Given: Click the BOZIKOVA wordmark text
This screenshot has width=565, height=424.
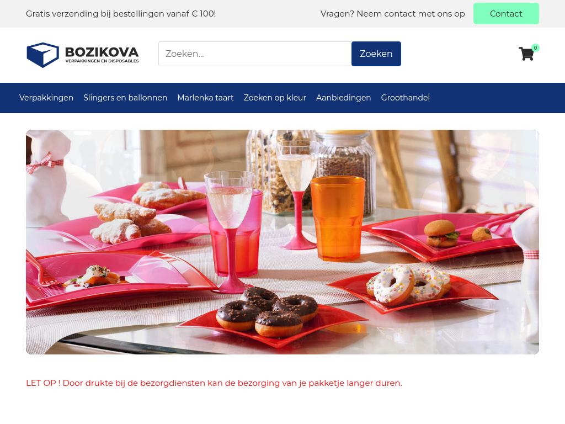Looking at the screenshot, I should [102, 52].
